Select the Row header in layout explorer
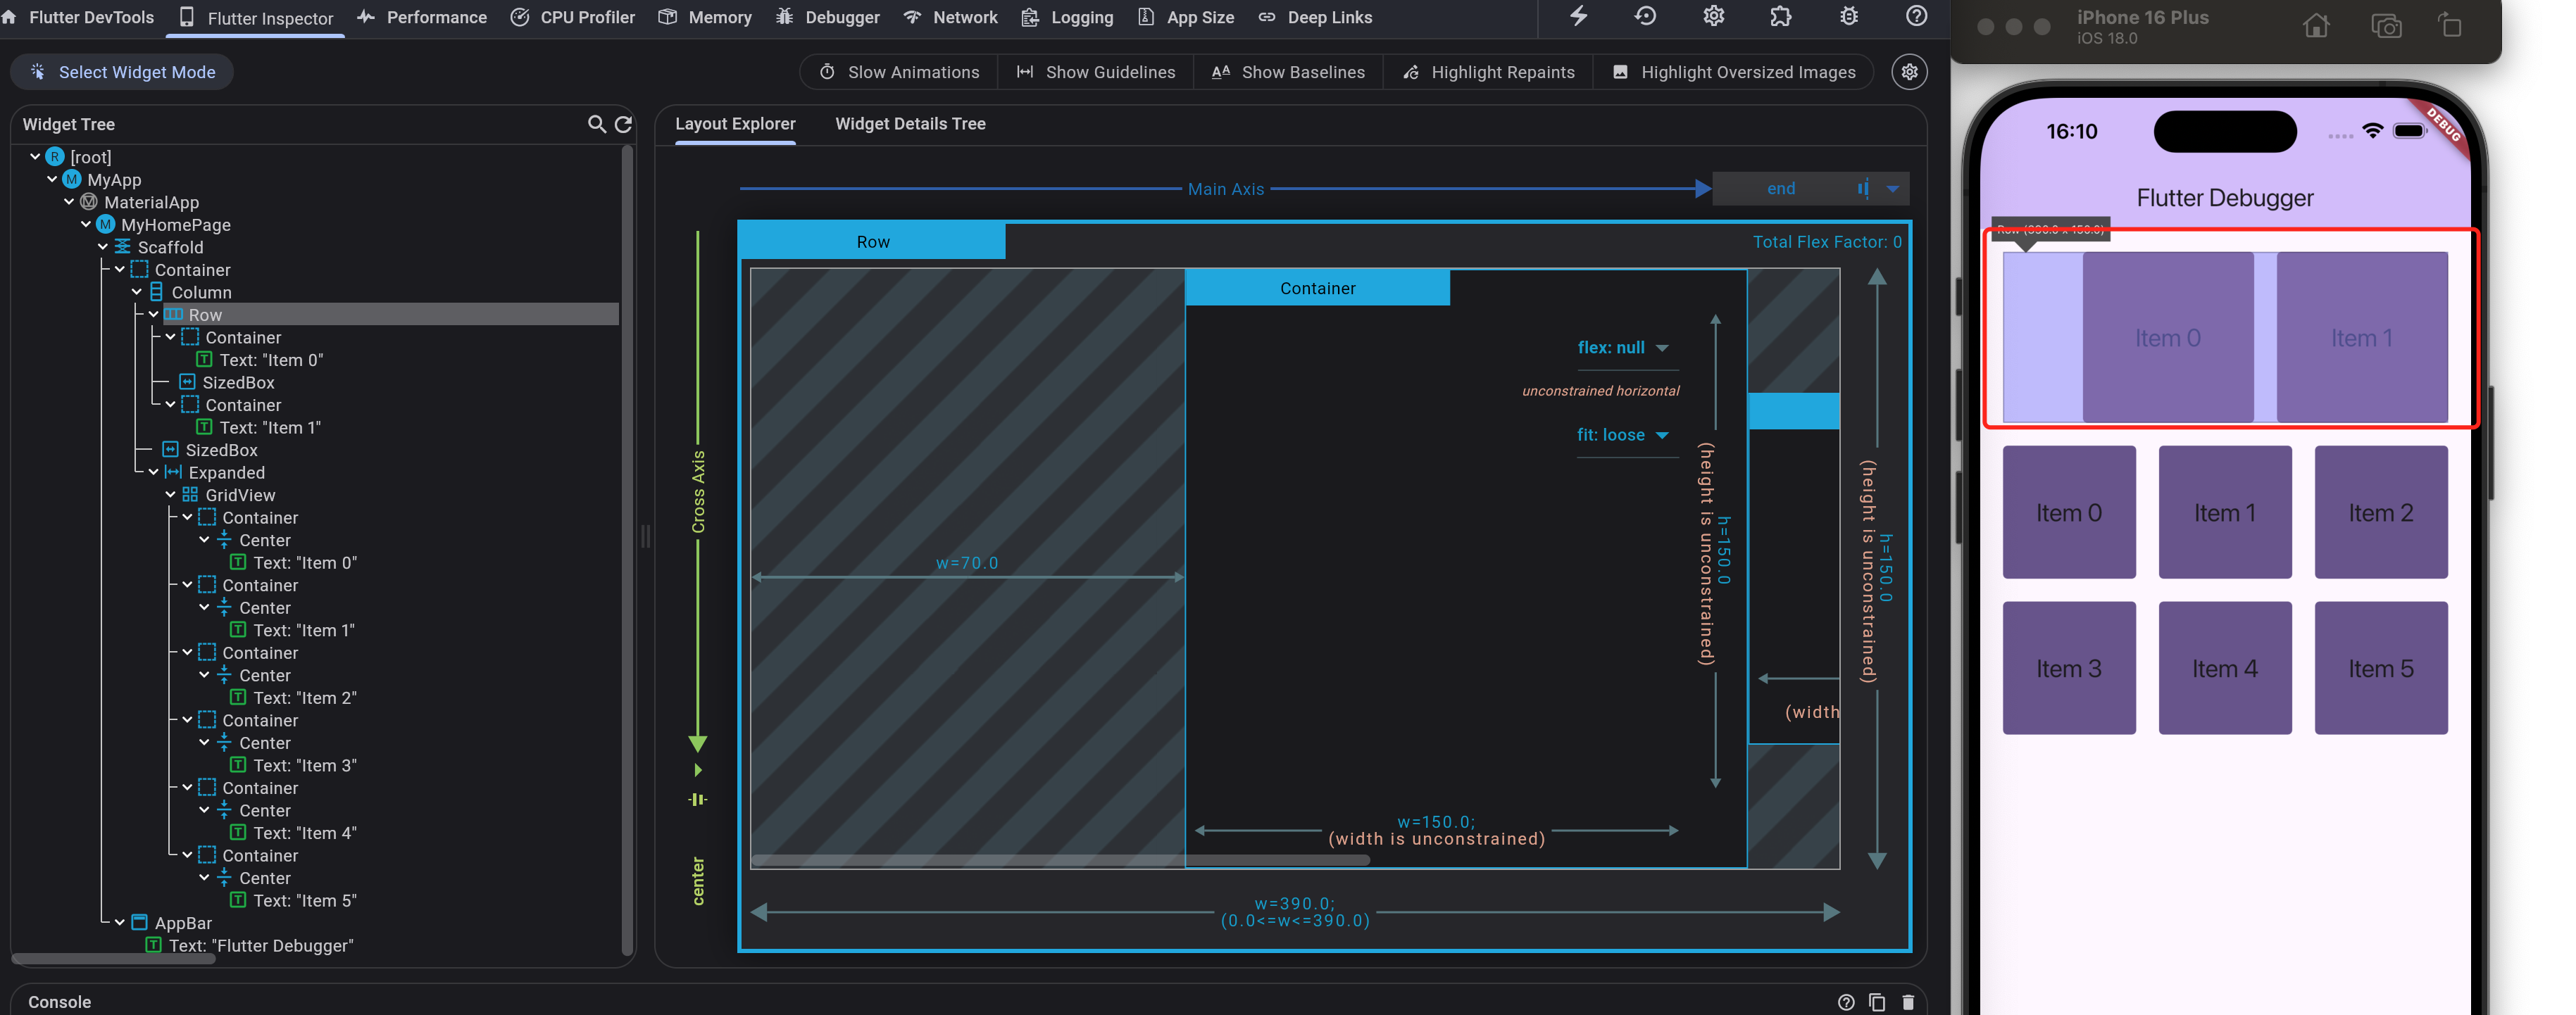This screenshot has height=1015, width=2576. (872, 242)
